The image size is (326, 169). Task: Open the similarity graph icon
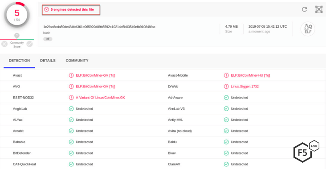click(x=319, y=9)
